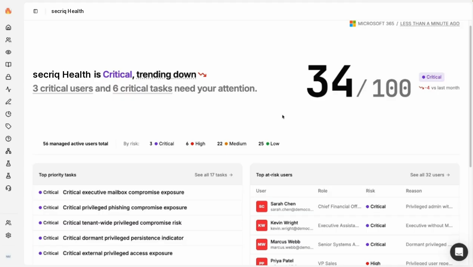Click the '3 Critical' risk count

pos(162,144)
